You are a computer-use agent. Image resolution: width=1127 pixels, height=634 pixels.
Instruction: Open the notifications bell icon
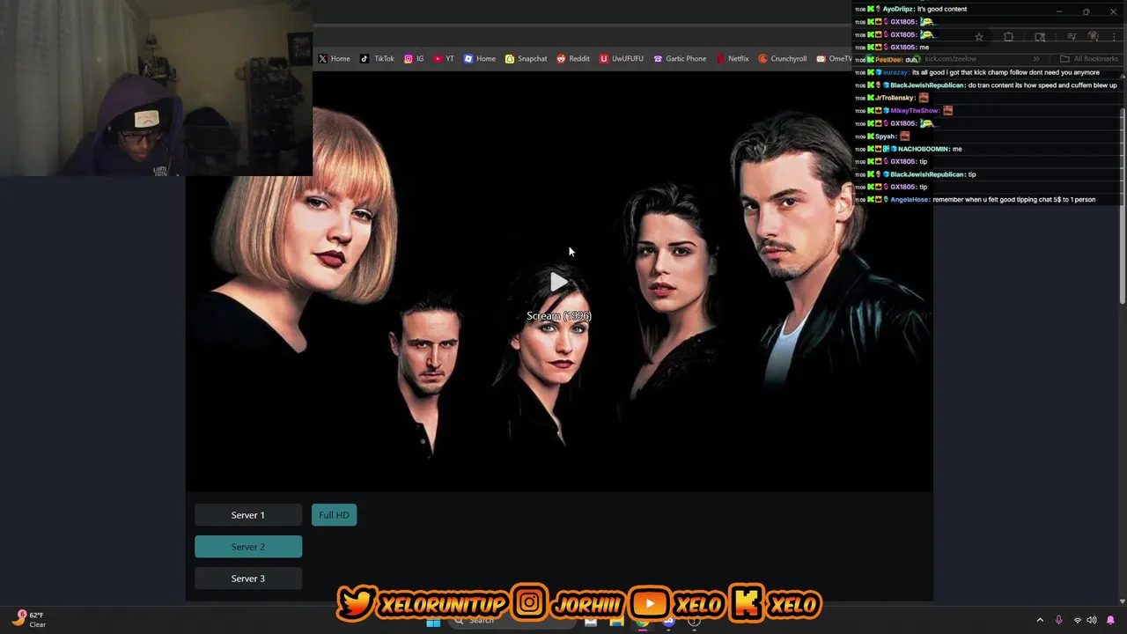[1110, 620]
